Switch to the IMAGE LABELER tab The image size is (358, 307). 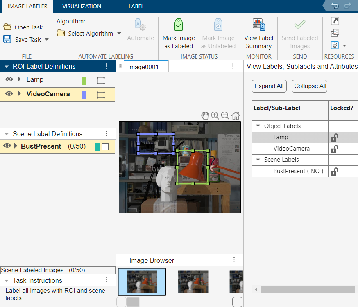point(27,6)
